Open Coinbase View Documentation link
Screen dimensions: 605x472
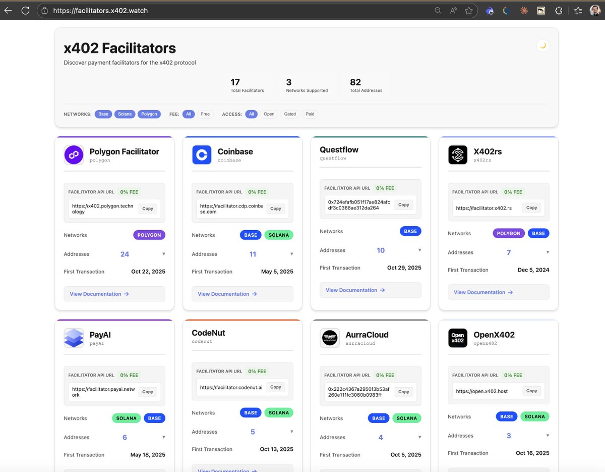coord(243,294)
